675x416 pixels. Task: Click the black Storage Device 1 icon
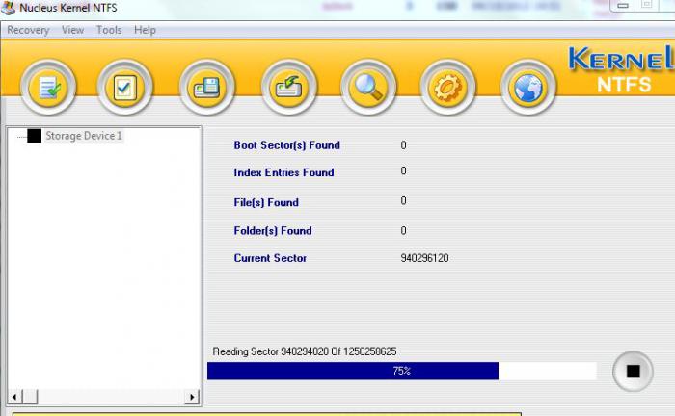point(35,136)
